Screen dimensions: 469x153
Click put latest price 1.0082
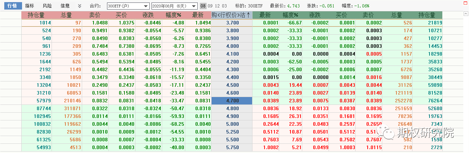coord(271,147)
